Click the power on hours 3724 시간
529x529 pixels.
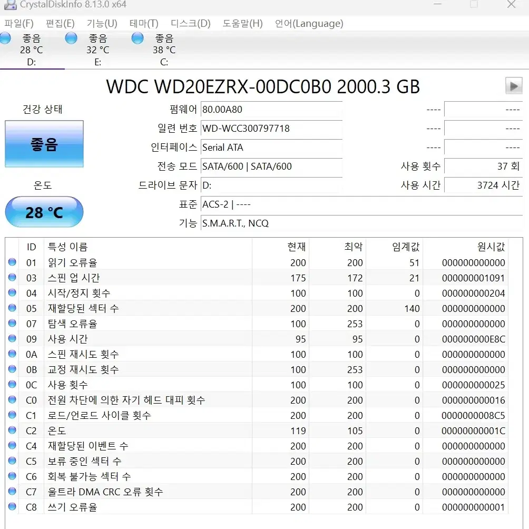coord(484,185)
